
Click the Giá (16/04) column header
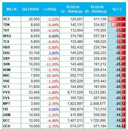(30, 9)
